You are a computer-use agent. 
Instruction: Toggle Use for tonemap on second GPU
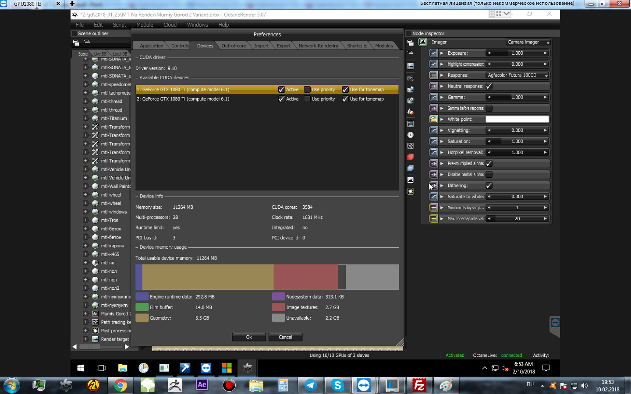click(x=345, y=99)
